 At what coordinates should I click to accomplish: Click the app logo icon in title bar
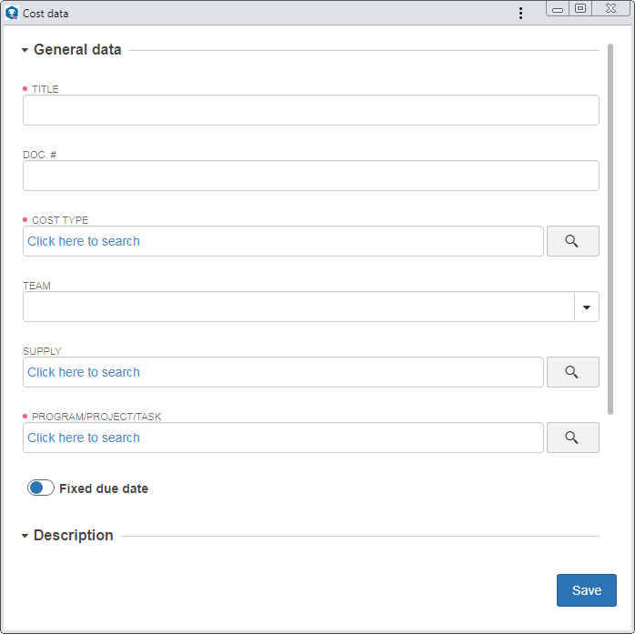click(x=12, y=13)
